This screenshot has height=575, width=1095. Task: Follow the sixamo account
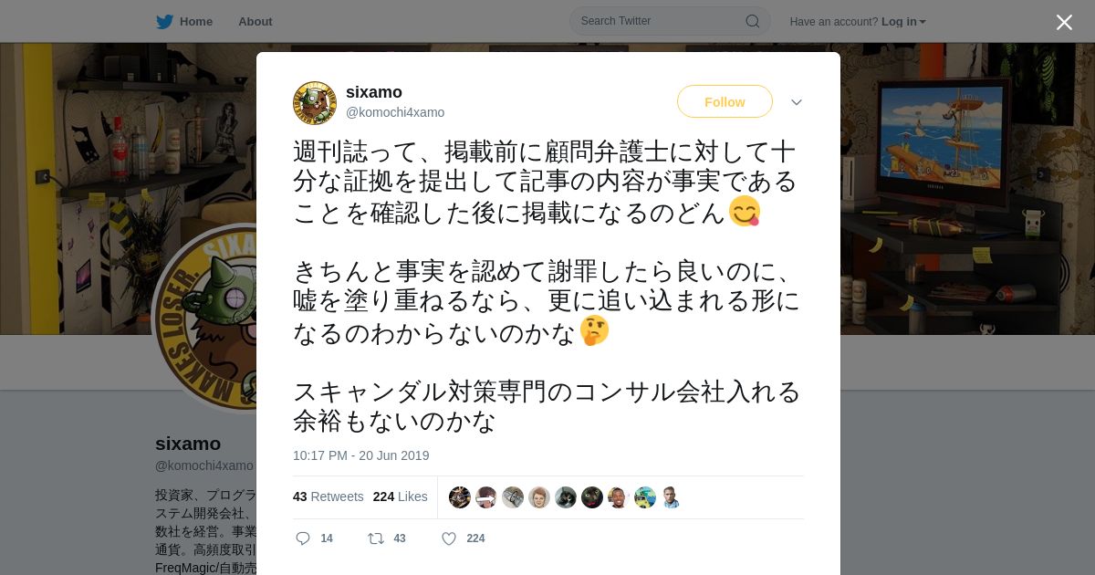(x=725, y=101)
